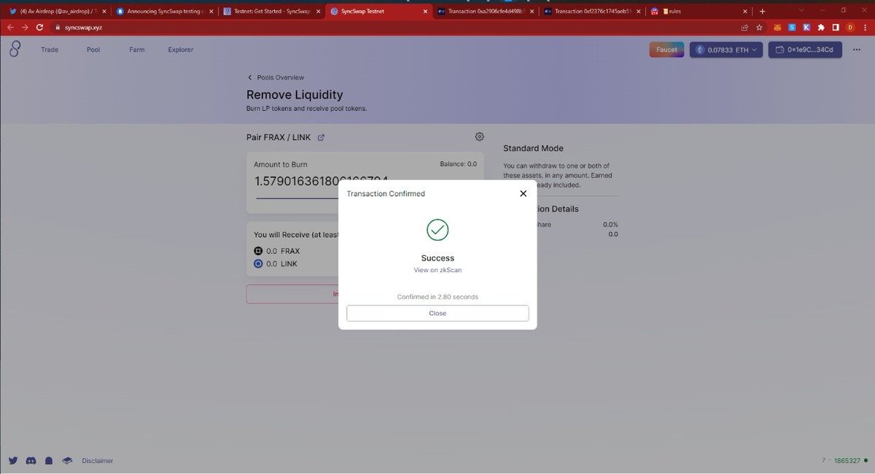Close the Transaction Confirmed dialog with X
875x474 pixels.
[x=523, y=193]
